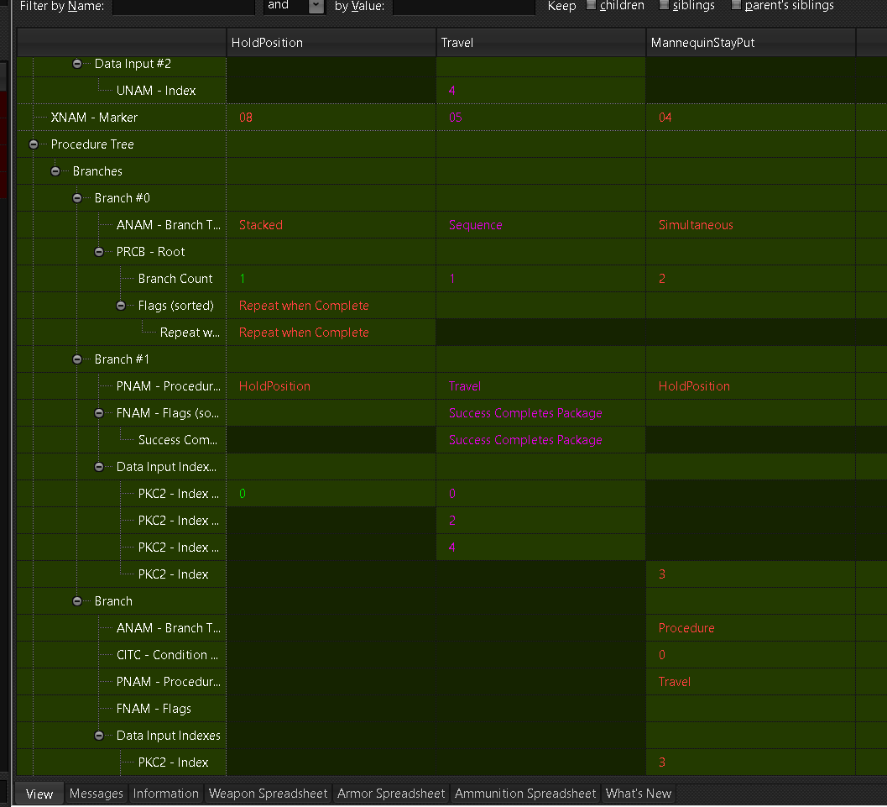Collapse the Branch #0 node
Viewport: 887px width, 807px height.
[x=77, y=198]
